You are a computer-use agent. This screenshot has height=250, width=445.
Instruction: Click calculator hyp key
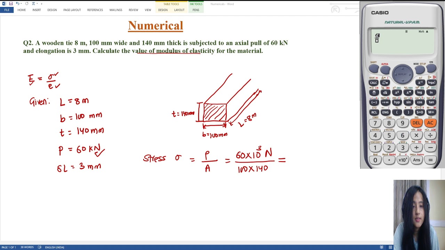(x=397, y=102)
